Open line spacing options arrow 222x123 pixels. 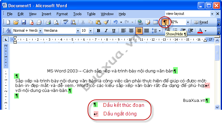click(160, 30)
